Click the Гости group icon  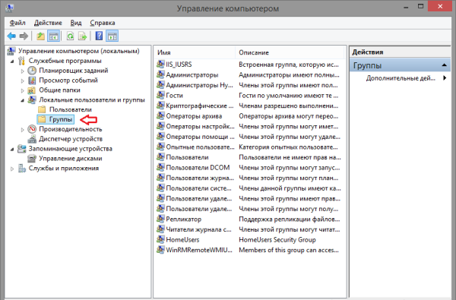pyautogui.click(x=160, y=95)
